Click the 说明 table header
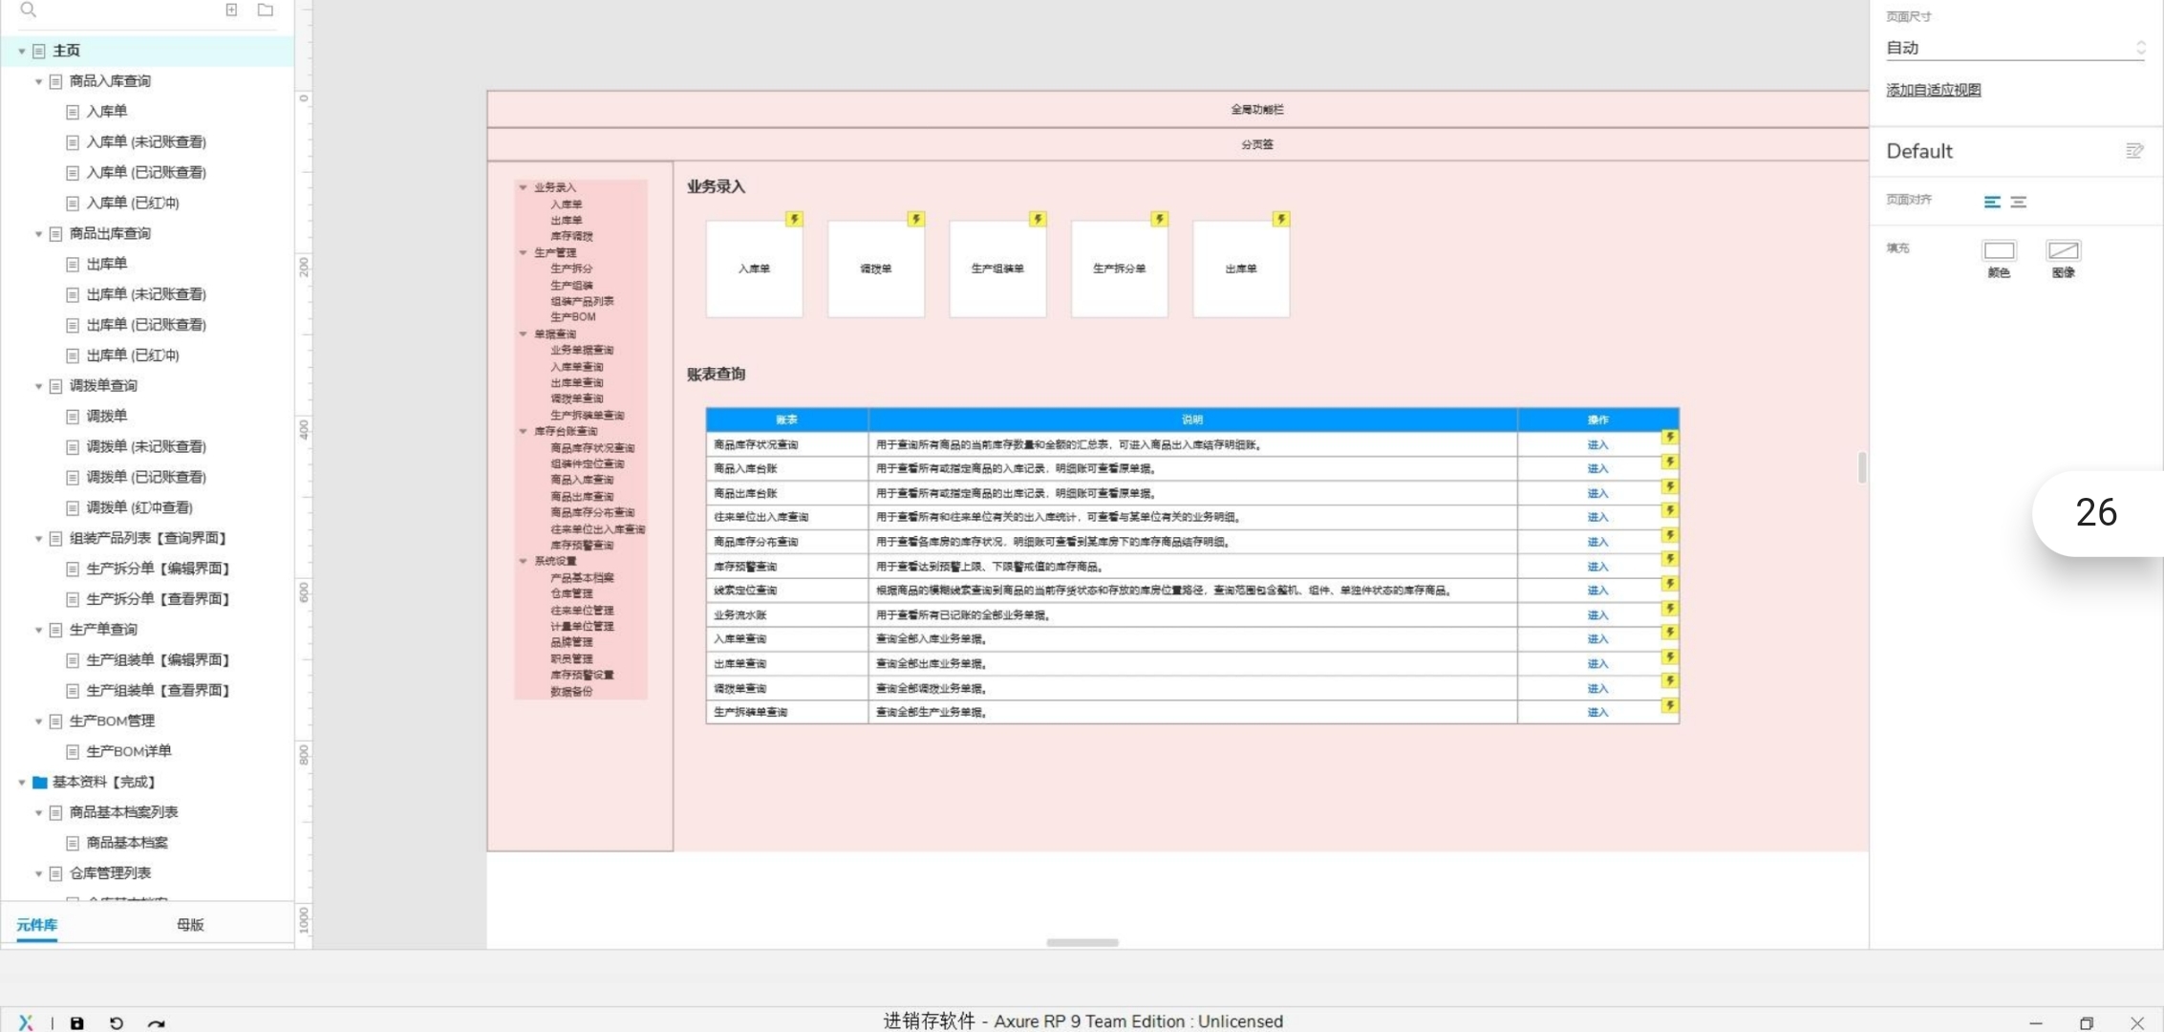The image size is (2164, 1032). coord(1192,419)
